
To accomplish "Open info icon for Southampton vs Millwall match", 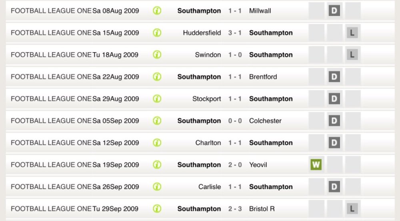I will pyautogui.click(x=157, y=11).
